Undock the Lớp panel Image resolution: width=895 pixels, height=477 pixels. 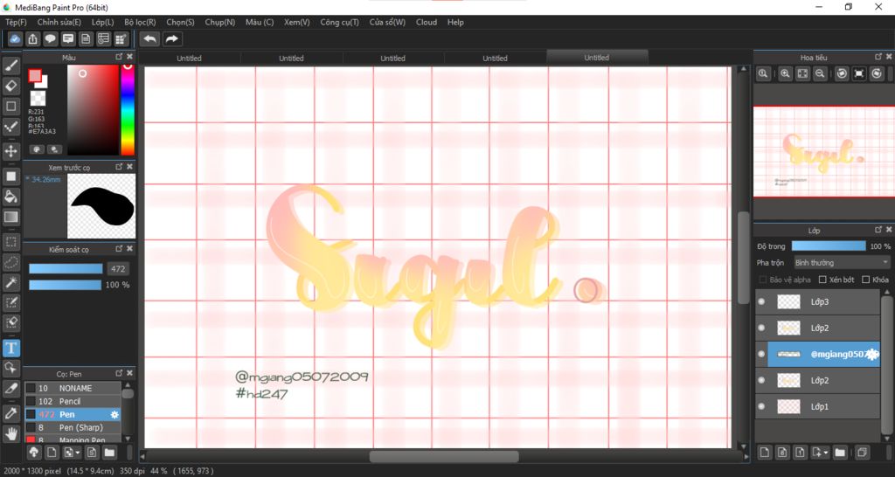pyautogui.click(x=878, y=230)
